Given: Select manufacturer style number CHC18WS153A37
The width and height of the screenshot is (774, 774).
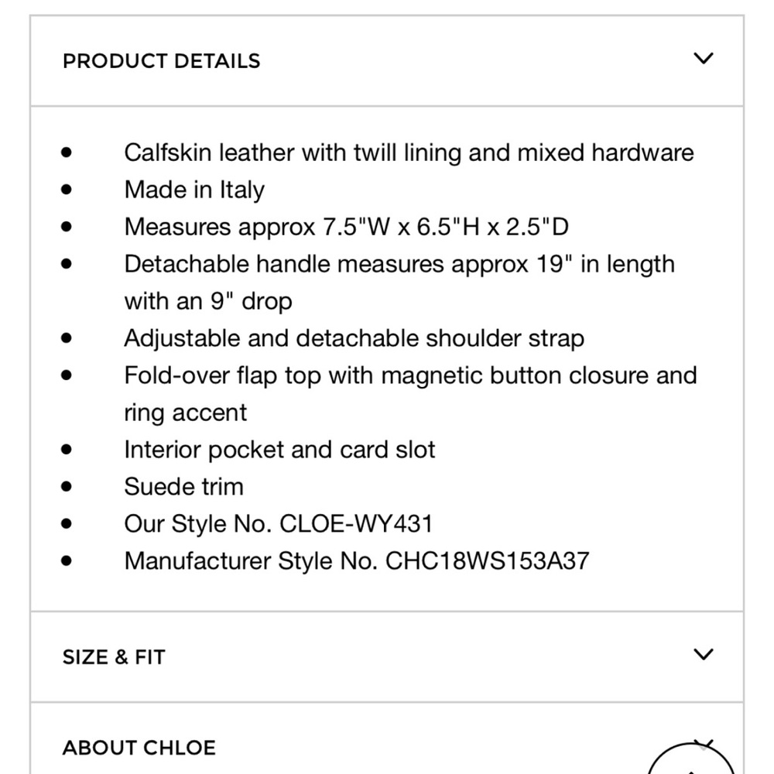Looking at the screenshot, I should 487,561.
